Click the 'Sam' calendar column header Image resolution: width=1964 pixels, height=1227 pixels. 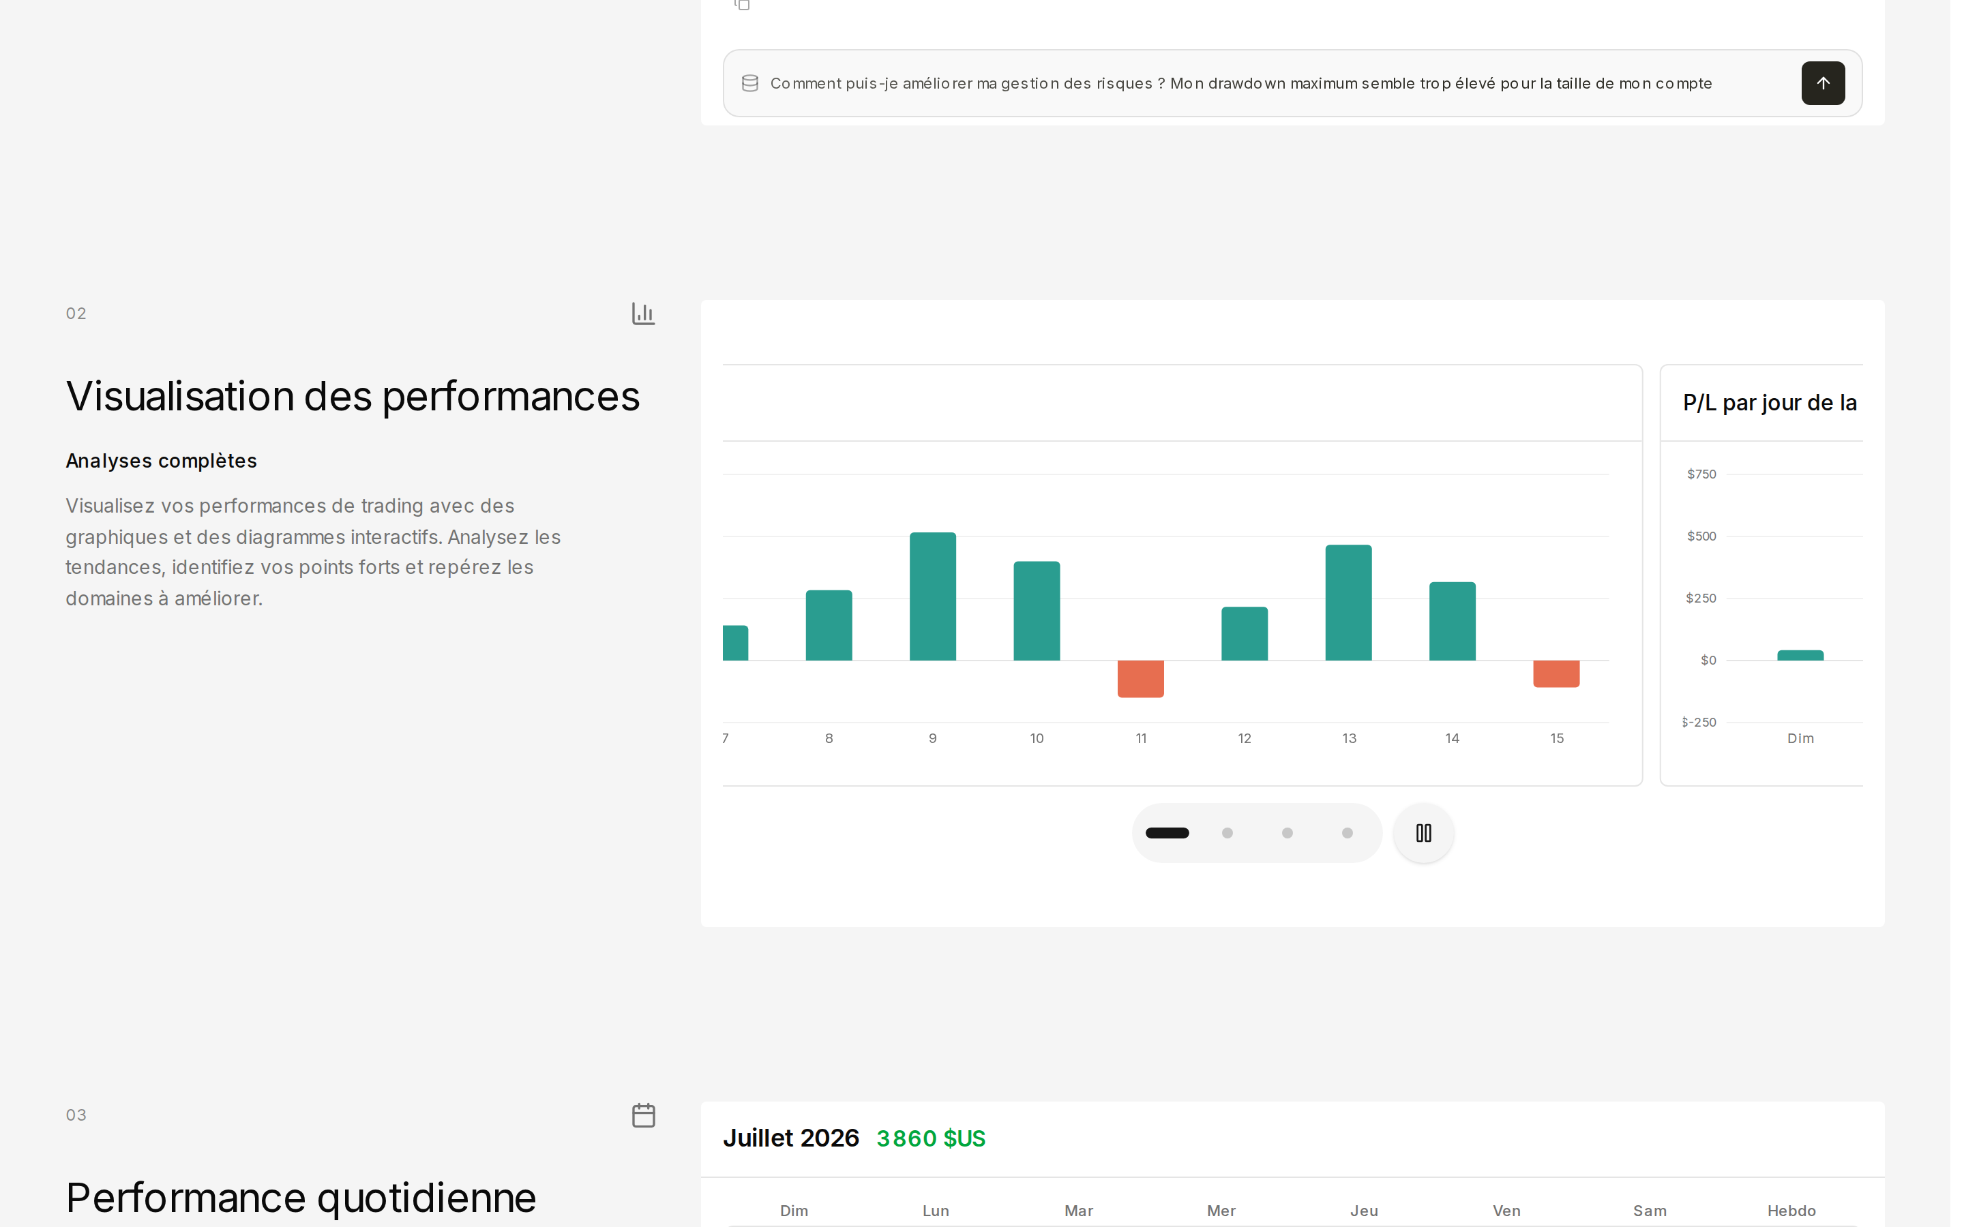1650,1210
